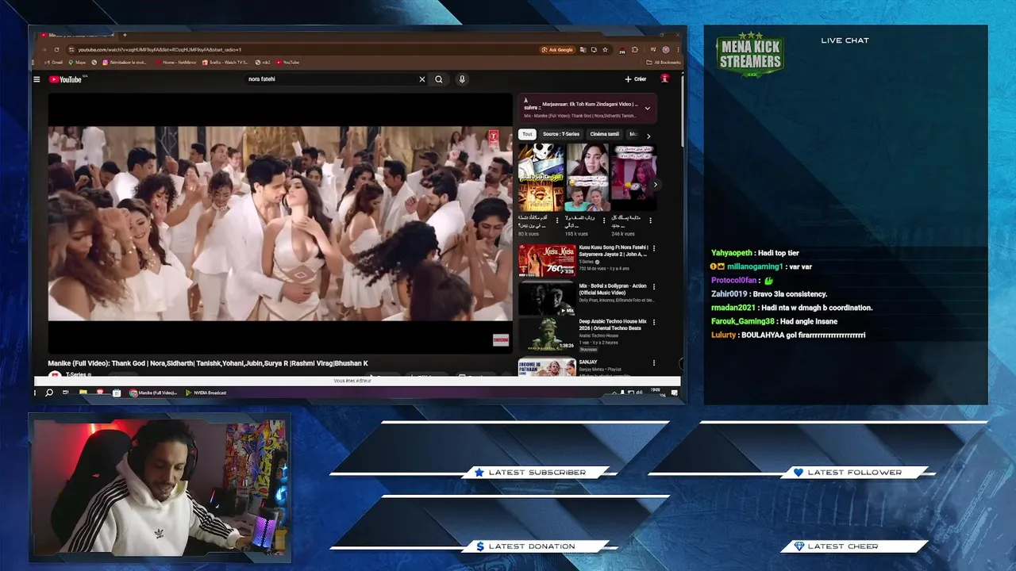Click millanogaming1 in live chat
The image size is (1016, 571).
[755, 266]
